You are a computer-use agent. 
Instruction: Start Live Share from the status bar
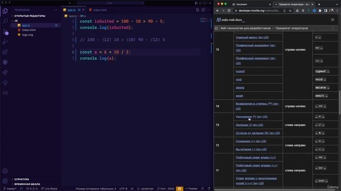[49, 189]
